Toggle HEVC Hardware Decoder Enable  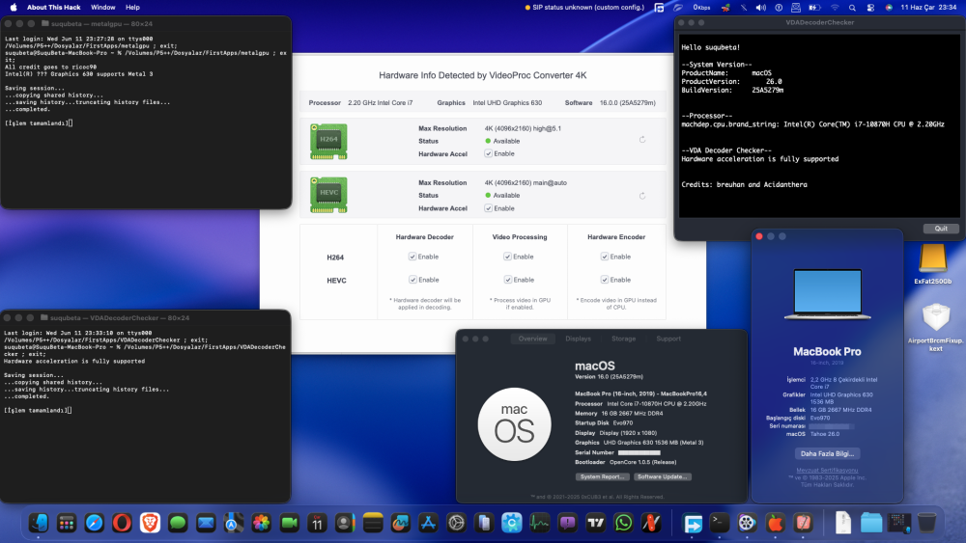[x=412, y=280]
